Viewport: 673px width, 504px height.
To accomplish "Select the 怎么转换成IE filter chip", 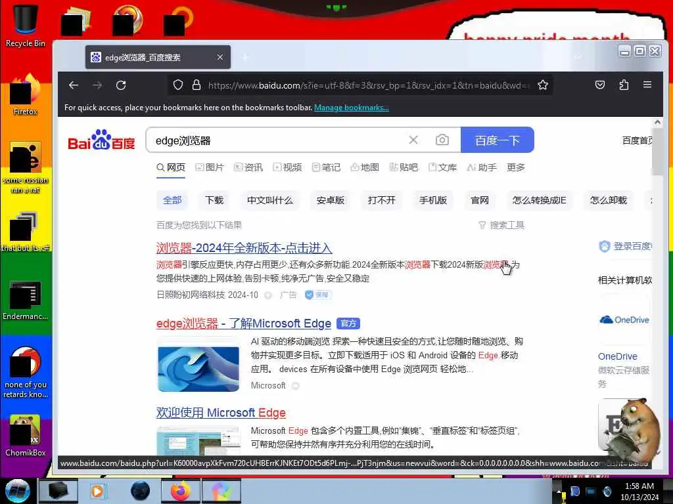I will pos(539,200).
